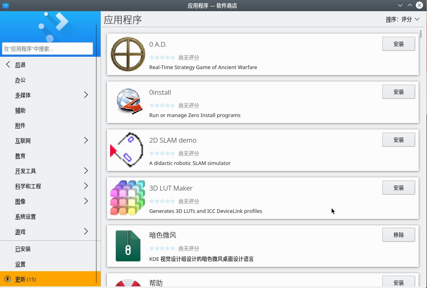Expand the 科学和工程 category arrow

pyautogui.click(x=86, y=186)
